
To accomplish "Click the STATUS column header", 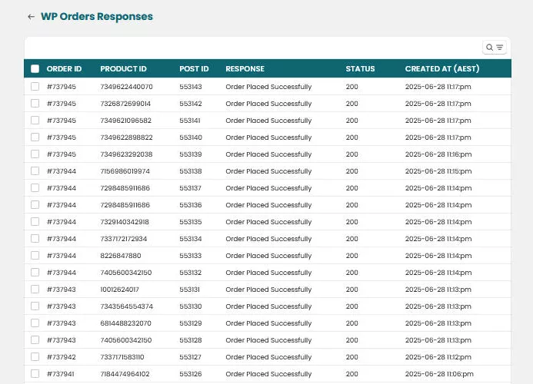I will click(360, 69).
